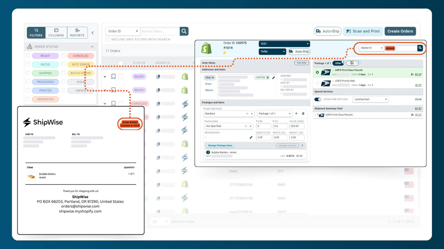Click the bookmark flag icon on the READY order
444x249 pixels.
[113, 76]
